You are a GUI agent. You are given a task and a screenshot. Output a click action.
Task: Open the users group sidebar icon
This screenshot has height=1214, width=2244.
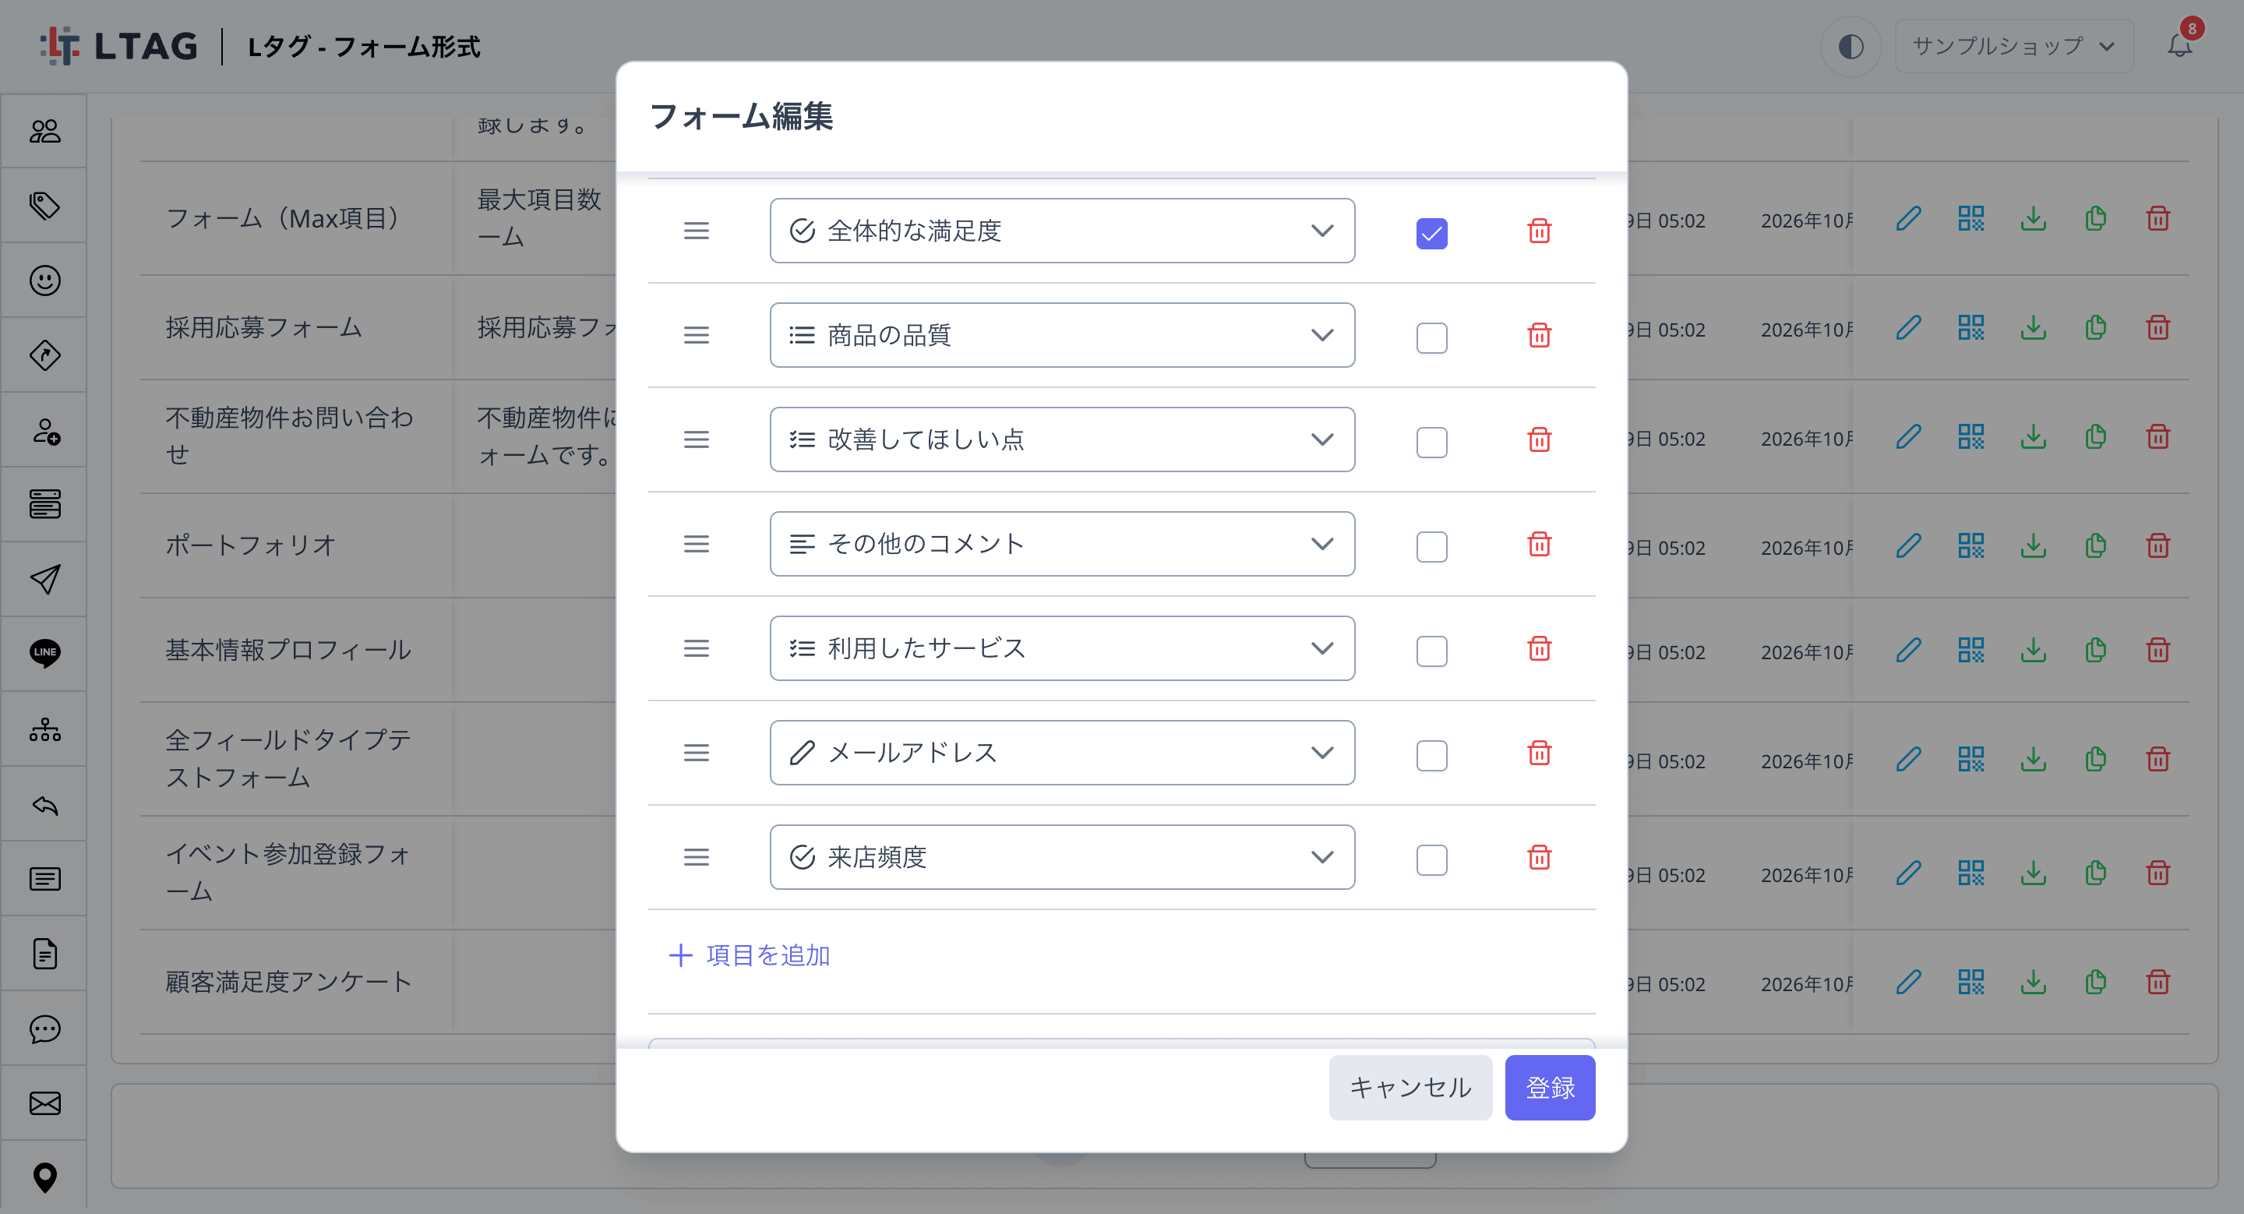click(x=44, y=131)
